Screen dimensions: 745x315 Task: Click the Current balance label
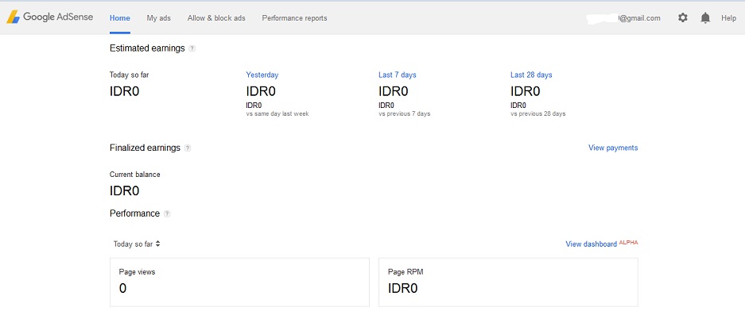click(135, 175)
